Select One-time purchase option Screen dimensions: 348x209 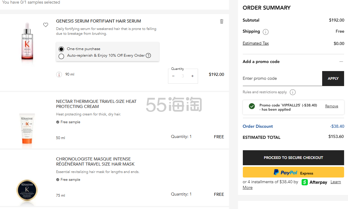[61, 49]
